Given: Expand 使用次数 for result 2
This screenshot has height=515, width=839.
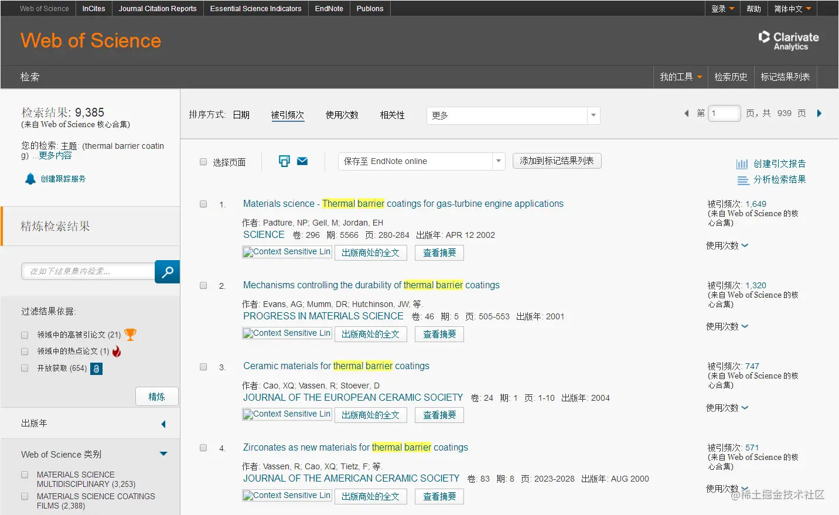Looking at the screenshot, I should coord(727,326).
